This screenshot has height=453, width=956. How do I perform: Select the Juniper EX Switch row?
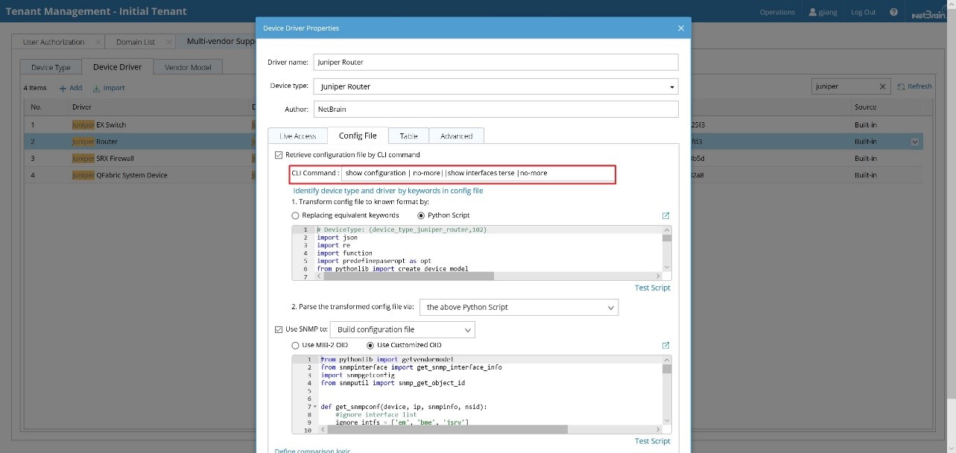[x=473, y=124]
